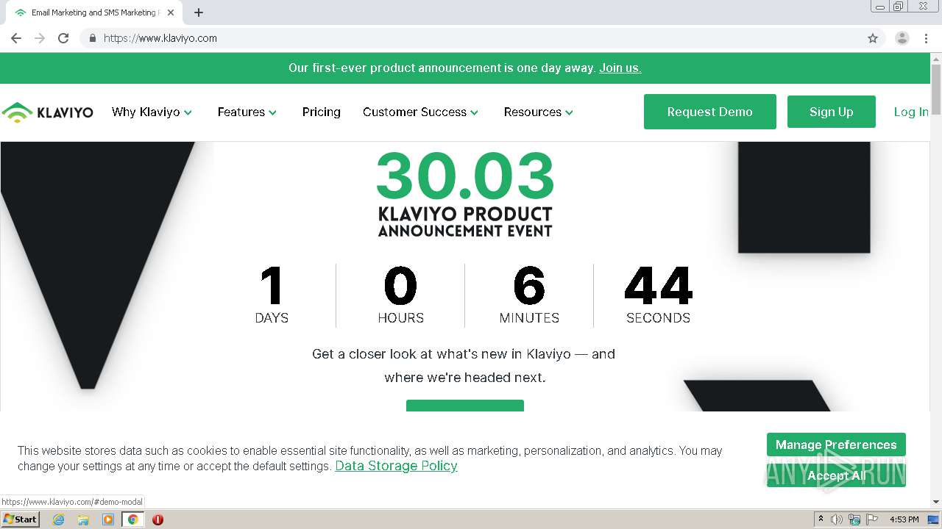The height and width of the screenshot is (529, 942).
Task: Click the Request Demo button
Action: (710, 112)
